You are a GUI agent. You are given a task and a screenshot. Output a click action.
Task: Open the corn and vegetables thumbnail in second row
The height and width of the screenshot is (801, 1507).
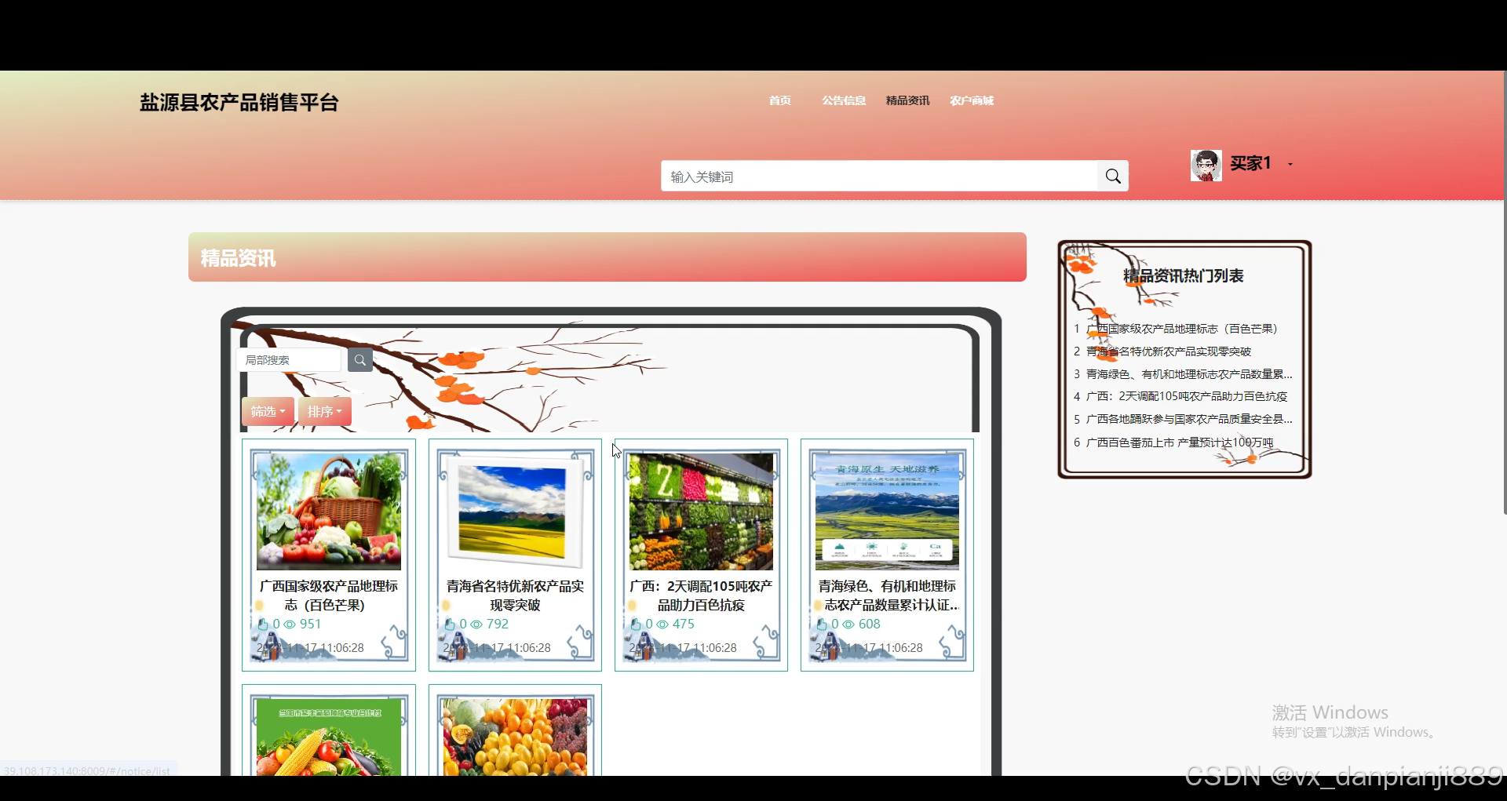pos(329,737)
